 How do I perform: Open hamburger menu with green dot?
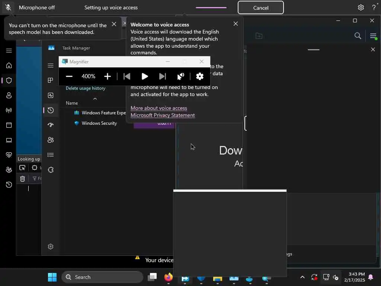373,36
